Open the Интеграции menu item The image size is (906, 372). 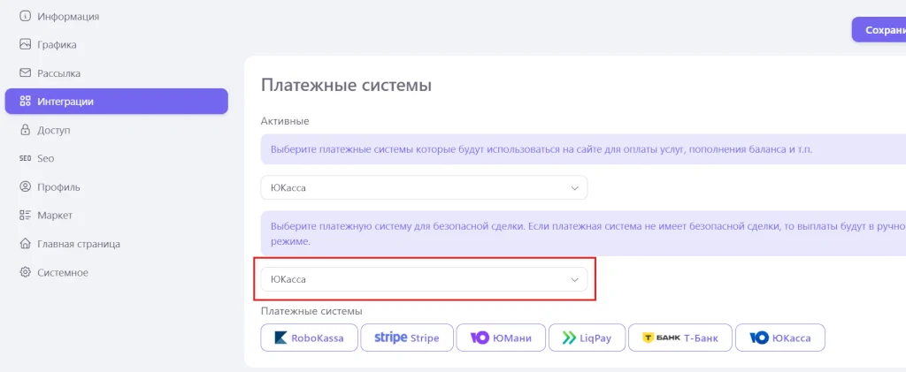pos(116,102)
